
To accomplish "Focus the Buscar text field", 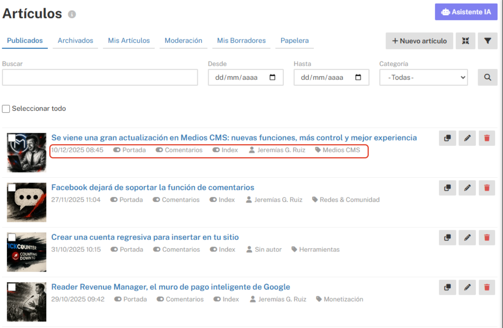I will point(100,77).
